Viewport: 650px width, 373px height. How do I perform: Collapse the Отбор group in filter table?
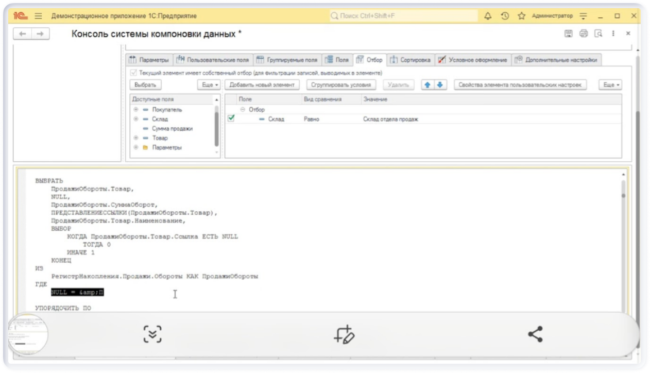point(243,110)
